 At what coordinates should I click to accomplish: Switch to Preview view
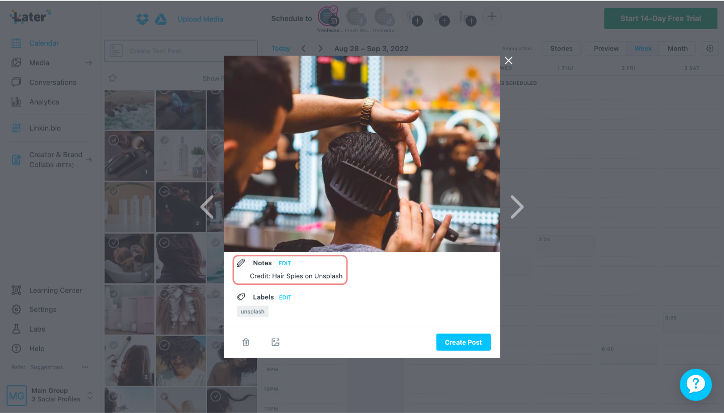coord(606,48)
